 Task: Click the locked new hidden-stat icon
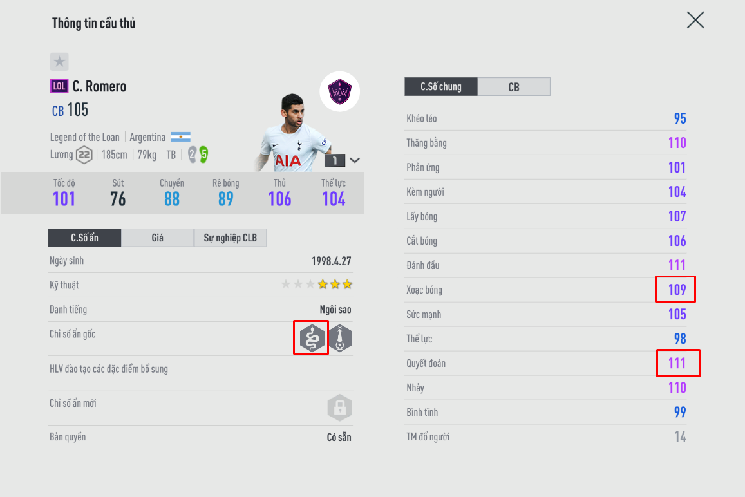[x=340, y=408]
